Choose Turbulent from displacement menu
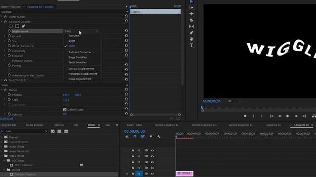This screenshot has width=316, height=177. (74, 36)
